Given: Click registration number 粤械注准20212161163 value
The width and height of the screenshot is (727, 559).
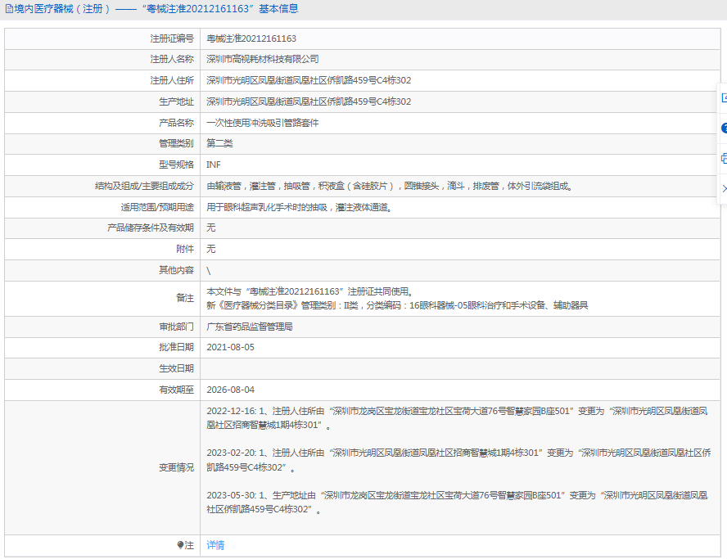Looking at the screenshot, I should pyautogui.click(x=251, y=38).
